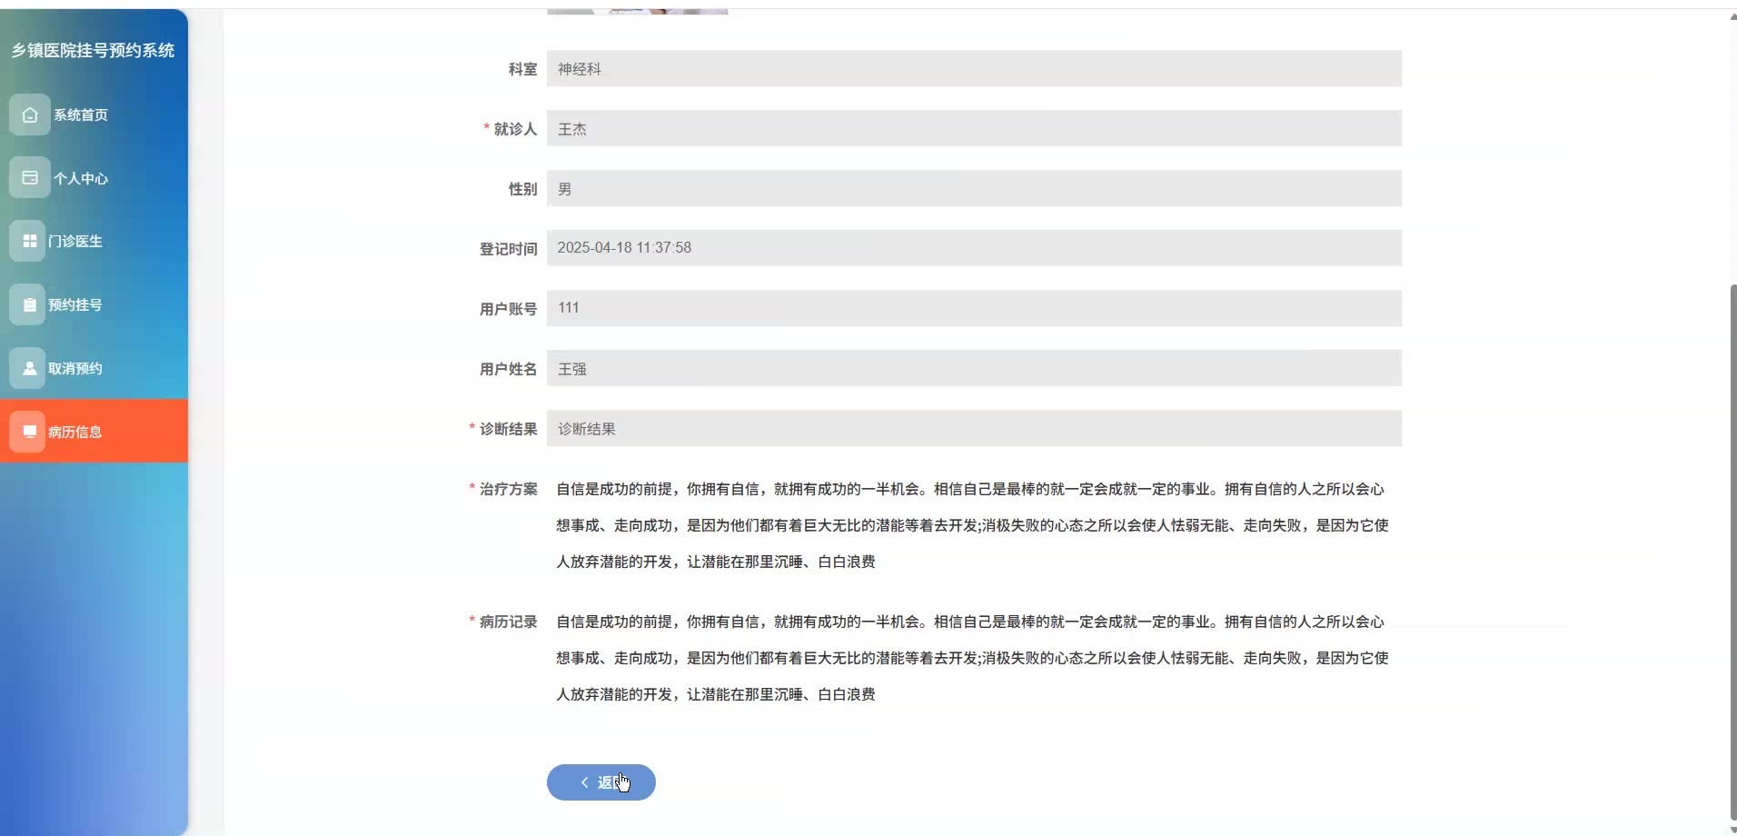The height and width of the screenshot is (836, 1737).
Task: Click the 性别 field showing 男
Action: (x=974, y=189)
